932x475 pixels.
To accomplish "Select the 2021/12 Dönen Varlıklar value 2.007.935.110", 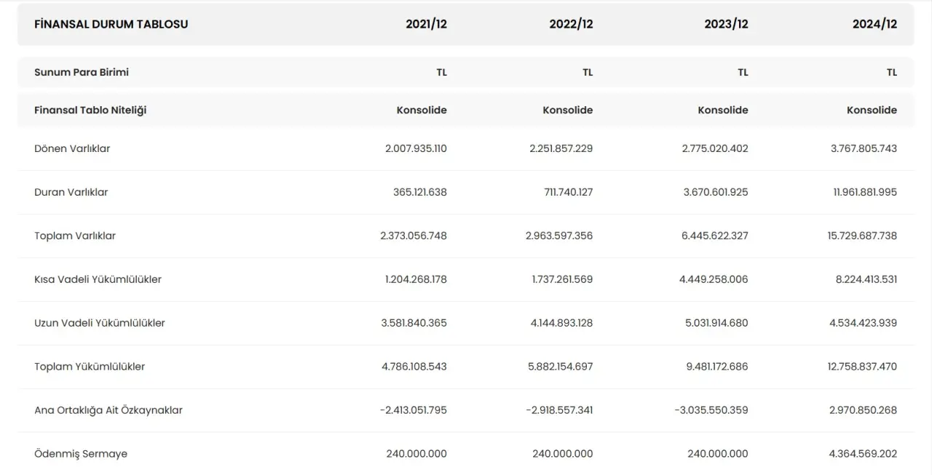I will point(416,148).
